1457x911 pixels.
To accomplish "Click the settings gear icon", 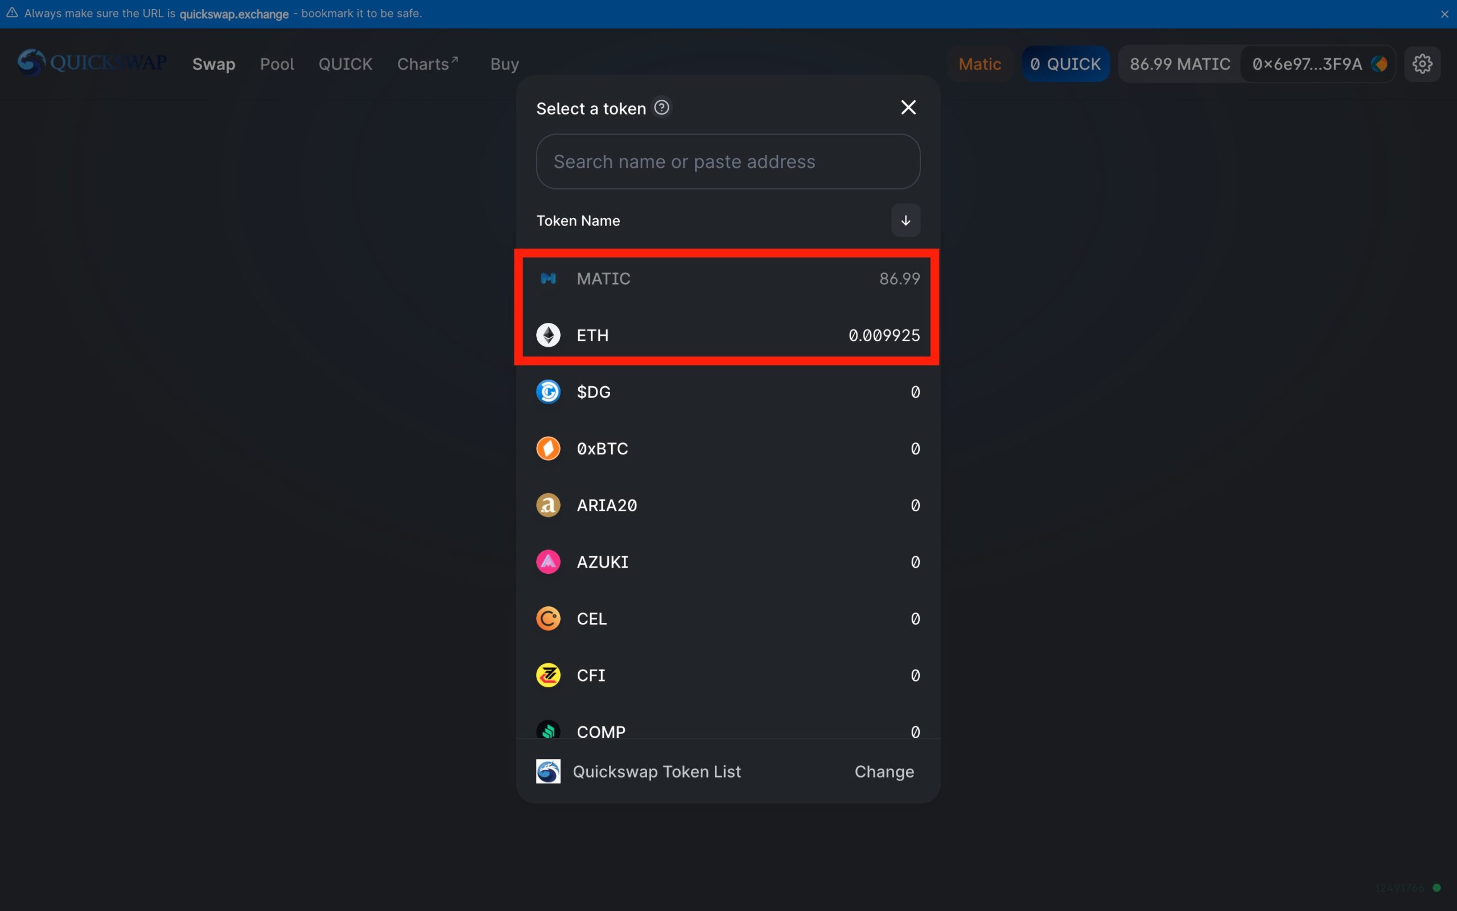I will (1422, 64).
